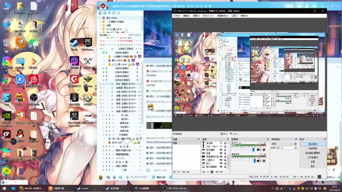Open Steam shortcut on desktop
Screen dimensions: 342x192
coord(74,44)
